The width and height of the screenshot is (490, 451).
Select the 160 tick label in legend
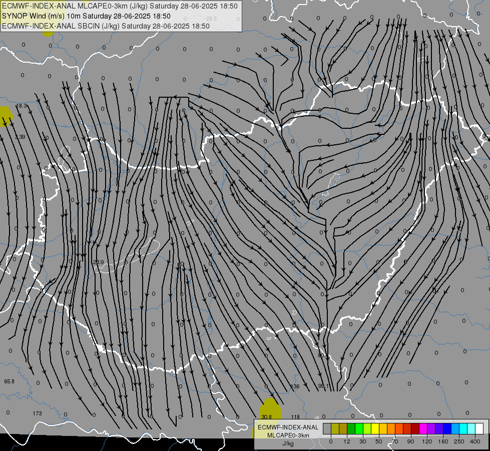(443, 441)
